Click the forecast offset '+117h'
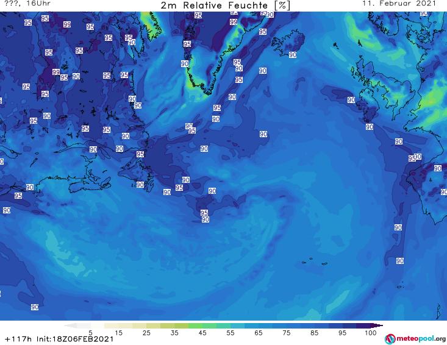The height and width of the screenshot is (345, 447). pyautogui.click(x=18, y=340)
